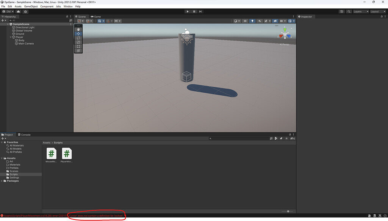Image resolution: width=388 pixels, height=221 pixels.
Task: Open the GameObject menu
Action: 30,6
